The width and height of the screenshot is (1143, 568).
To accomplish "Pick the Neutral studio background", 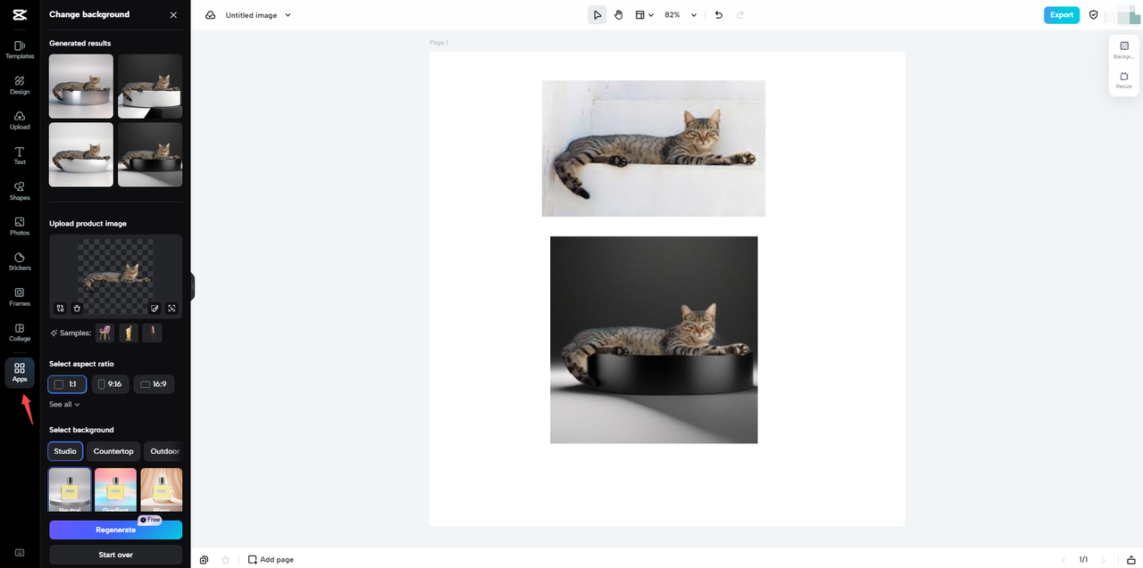I will click(70, 490).
